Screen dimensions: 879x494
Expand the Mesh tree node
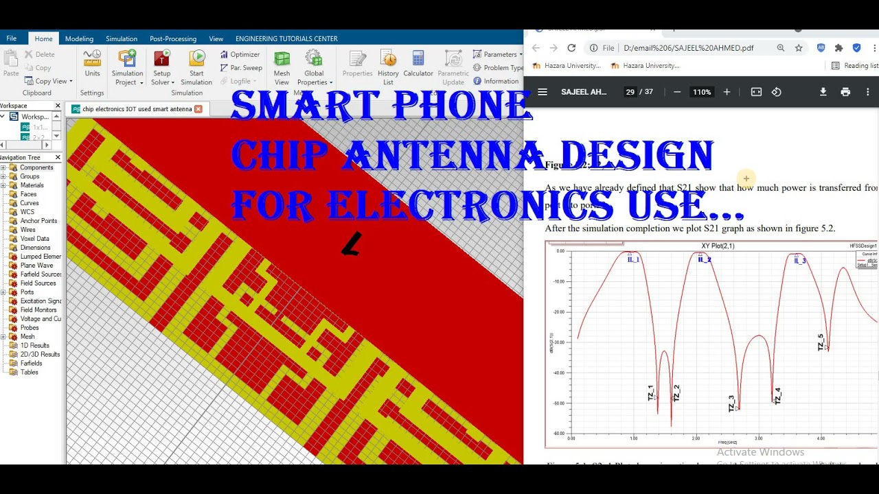coord(3,337)
